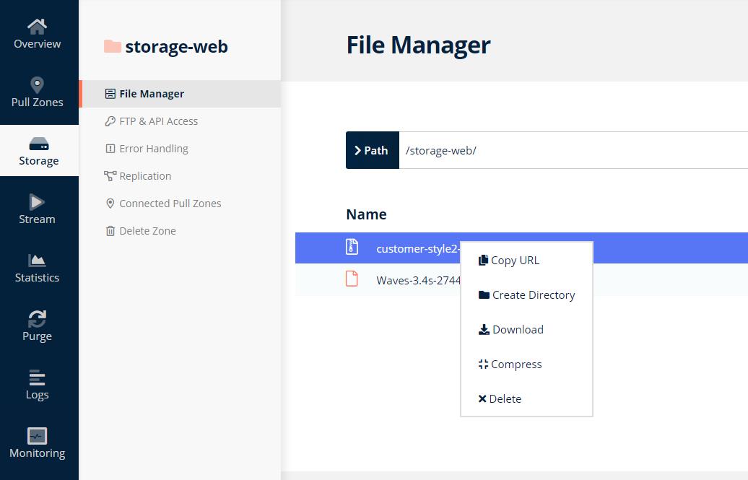Image resolution: width=748 pixels, height=480 pixels.
Task: Open the File Manager section
Action: (x=180, y=94)
